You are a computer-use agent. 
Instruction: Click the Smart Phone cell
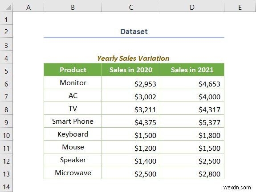(73, 121)
